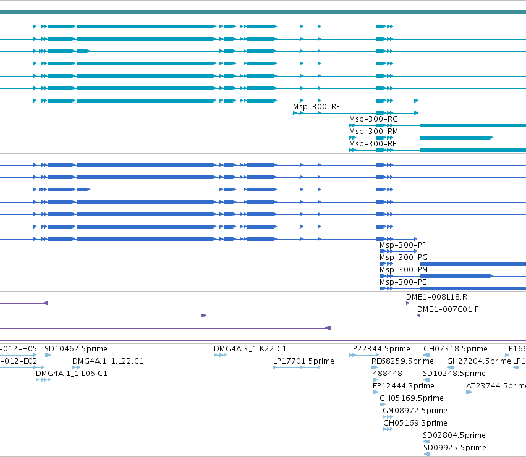Click the Msp-300-PF protein label

point(402,245)
